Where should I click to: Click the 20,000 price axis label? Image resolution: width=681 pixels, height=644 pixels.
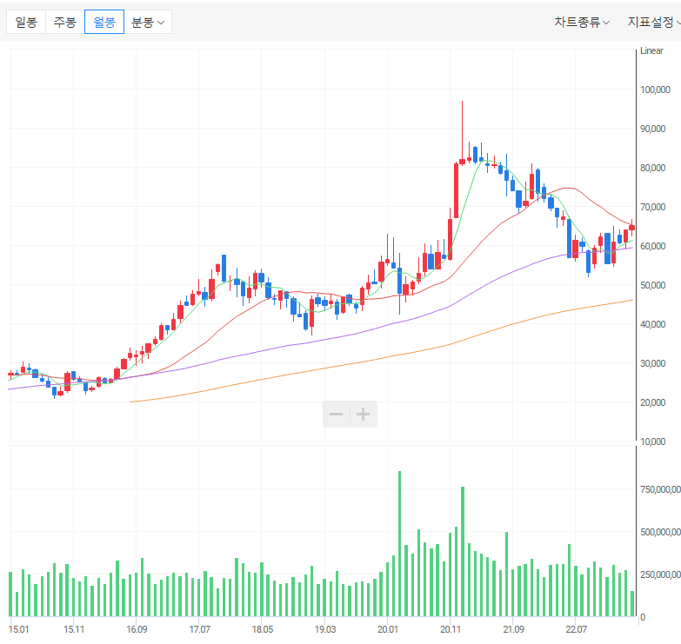coord(653,402)
